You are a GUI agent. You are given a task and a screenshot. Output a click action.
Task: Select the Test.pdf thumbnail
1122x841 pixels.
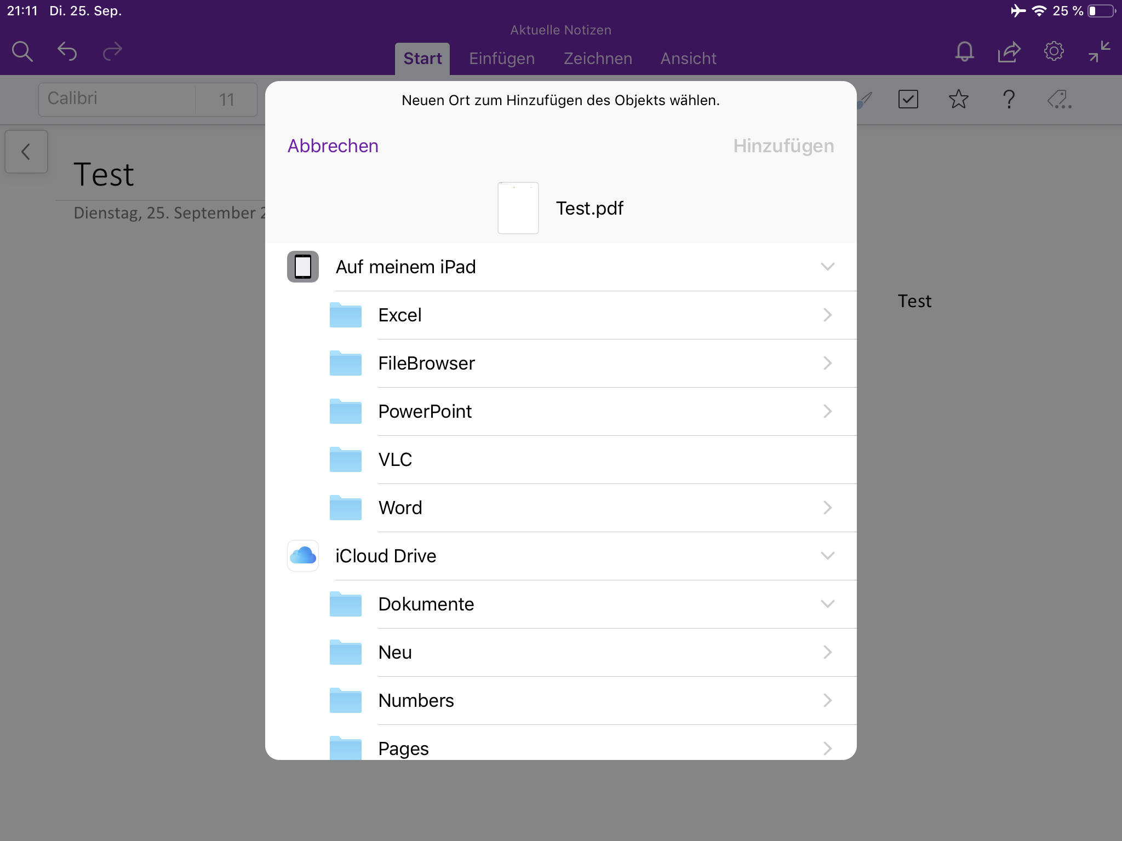pyautogui.click(x=518, y=208)
